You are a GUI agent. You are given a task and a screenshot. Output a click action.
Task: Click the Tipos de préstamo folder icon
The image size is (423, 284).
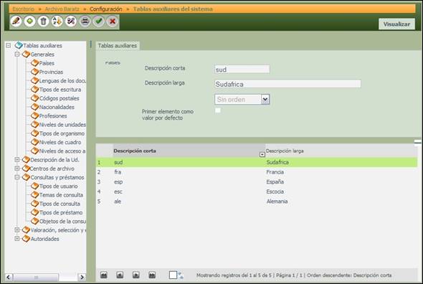coord(34,212)
